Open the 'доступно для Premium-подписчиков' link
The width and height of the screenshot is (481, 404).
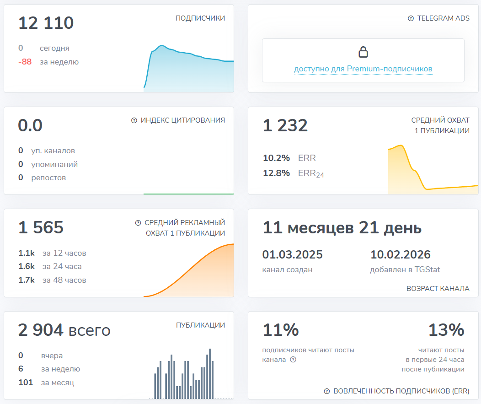[x=363, y=68]
